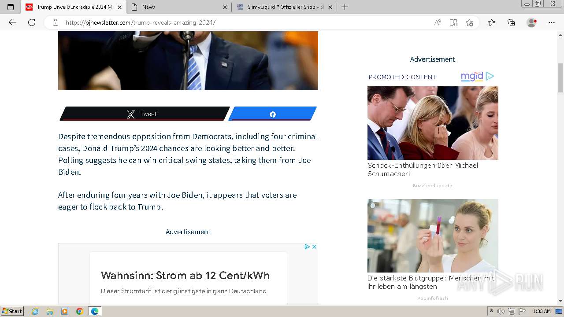Viewport: 564px width, 317px height.
Task: Open the Collections icon
Action: [x=511, y=22]
